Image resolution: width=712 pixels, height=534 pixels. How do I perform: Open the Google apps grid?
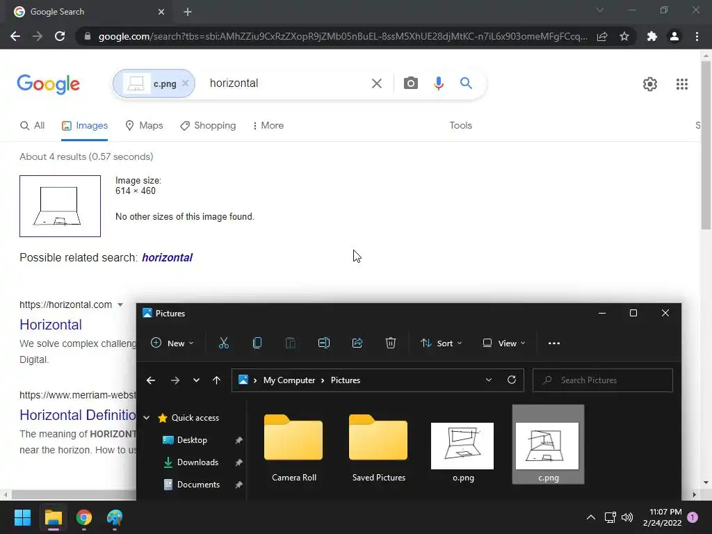[681, 84]
